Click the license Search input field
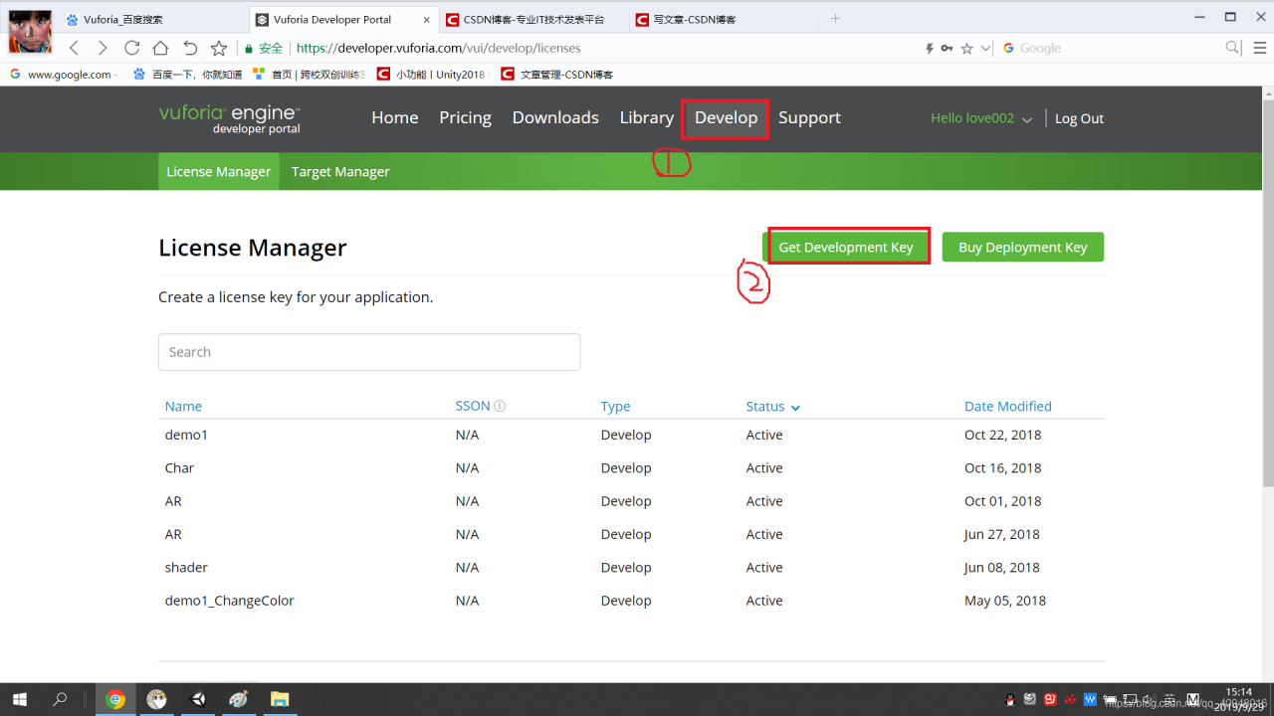1274x716 pixels. coord(369,352)
